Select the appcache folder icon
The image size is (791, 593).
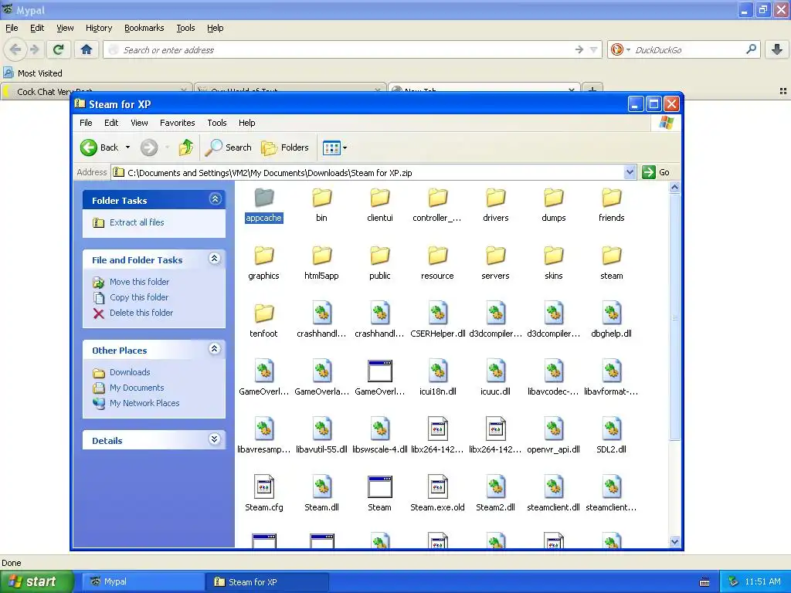tap(264, 198)
